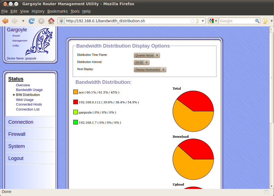This screenshot has height=196, width=274.
Task: Click the red 192.168.0.112 swatch
Action: pyautogui.click(x=75, y=102)
